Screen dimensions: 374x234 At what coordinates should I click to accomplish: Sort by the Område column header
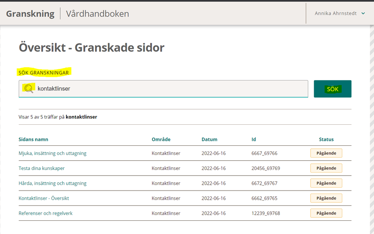click(161, 139)
